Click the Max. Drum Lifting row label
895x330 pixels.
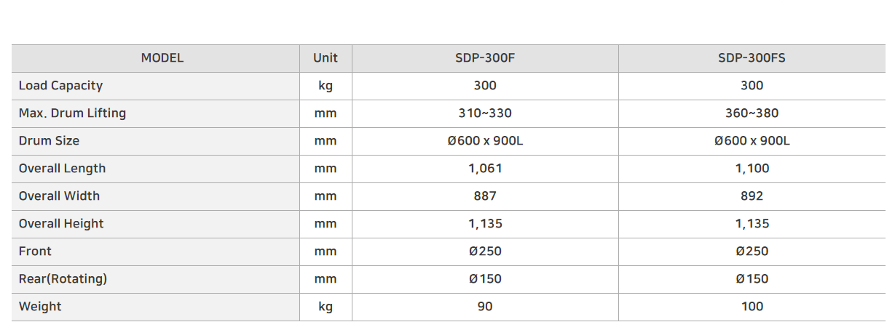click(72, 113)
